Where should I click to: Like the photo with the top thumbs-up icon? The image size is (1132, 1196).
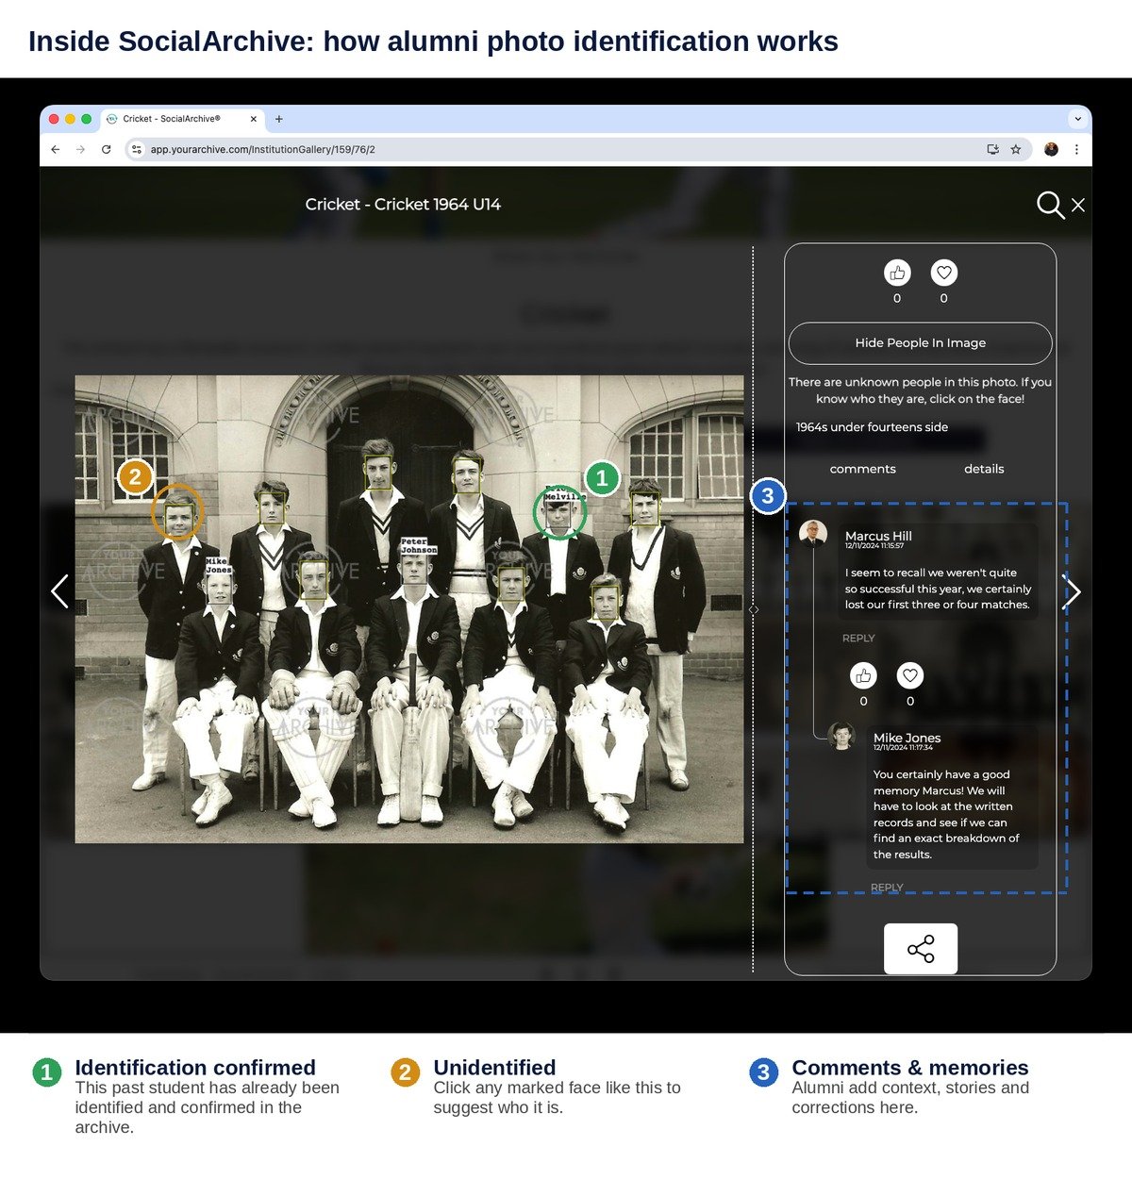pyautogui.click(x=897, y=273)
